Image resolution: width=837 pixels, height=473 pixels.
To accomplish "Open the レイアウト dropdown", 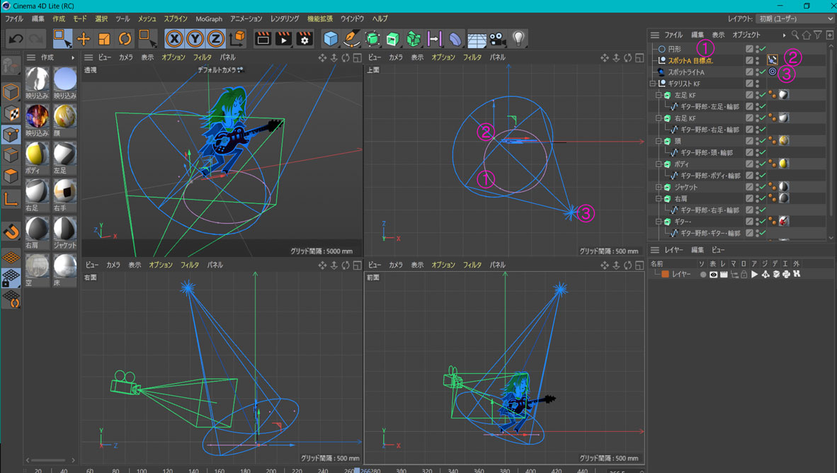I will point(795,18).
